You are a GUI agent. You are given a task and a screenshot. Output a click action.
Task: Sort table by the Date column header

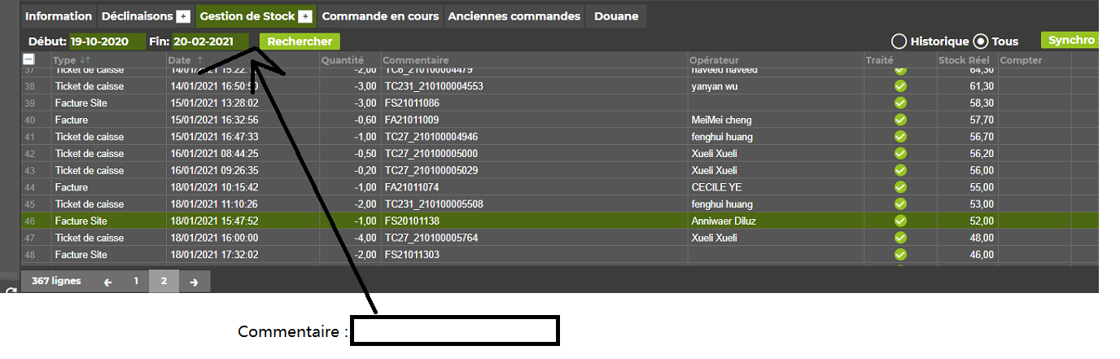(x=179, y=60)
